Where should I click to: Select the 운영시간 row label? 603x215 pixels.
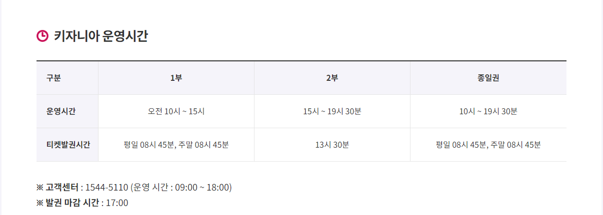[61, 111]
